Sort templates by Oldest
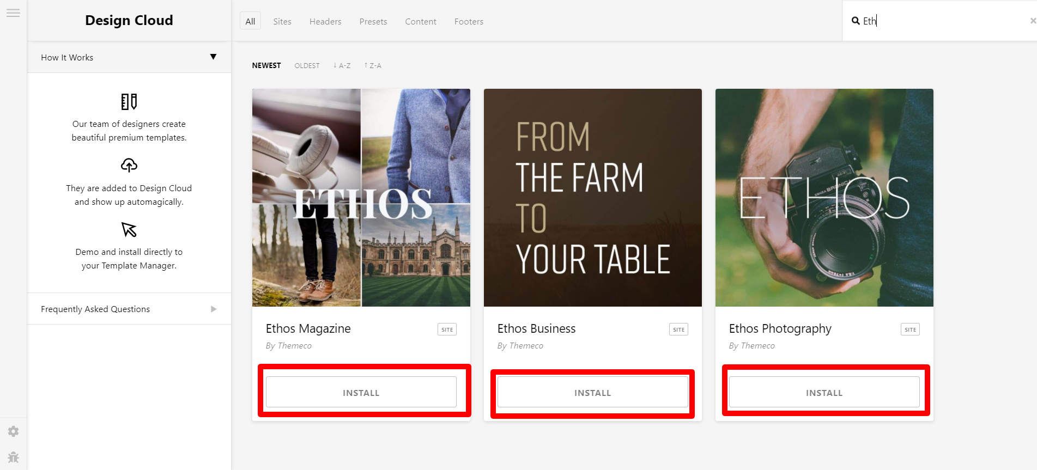 coord(307,65)
